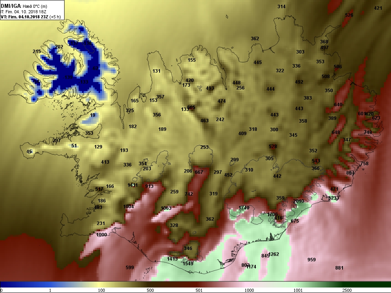
Task: Select the map value 303
Action: [x=300, y=52]
